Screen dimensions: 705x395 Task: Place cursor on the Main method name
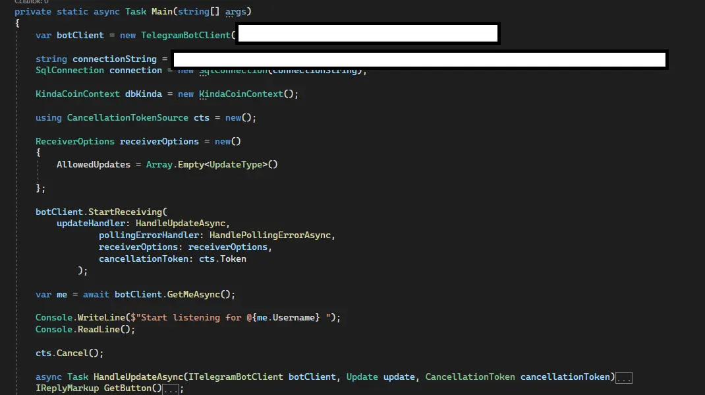pos(162,11)
